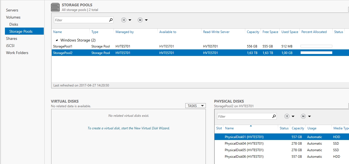Screen dimensions: 349x164
Task: Click the export/save icon above the pools list
Action: (x=140, y=20)
